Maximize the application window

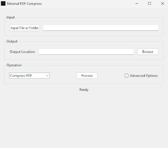pyautogui.click(x=150, y=3)
